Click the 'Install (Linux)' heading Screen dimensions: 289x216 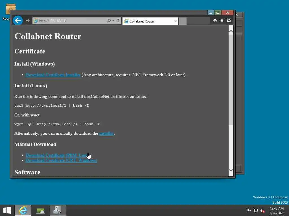click(x=31, y=85)
